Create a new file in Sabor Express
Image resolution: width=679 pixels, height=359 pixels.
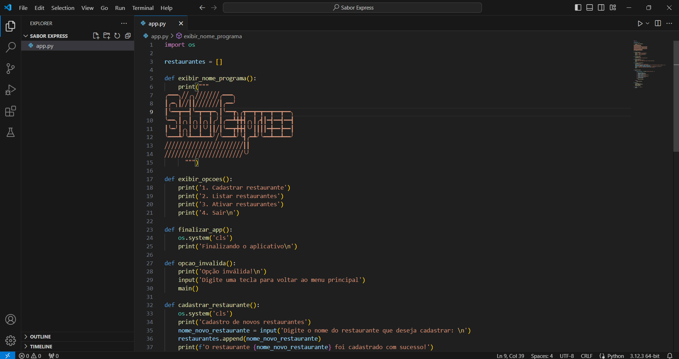[96, 36]
